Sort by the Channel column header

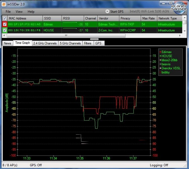(x=91, y=18)
